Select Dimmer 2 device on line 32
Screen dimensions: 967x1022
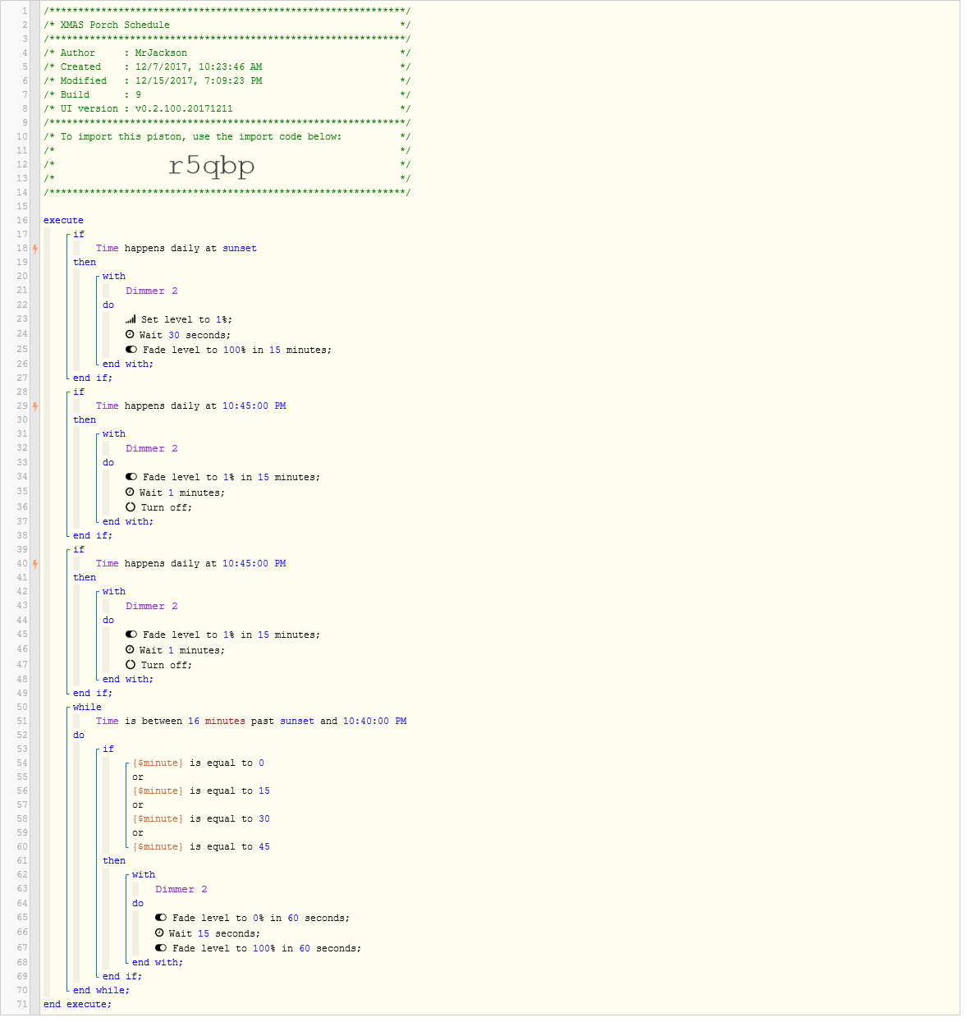click(151, 448)
